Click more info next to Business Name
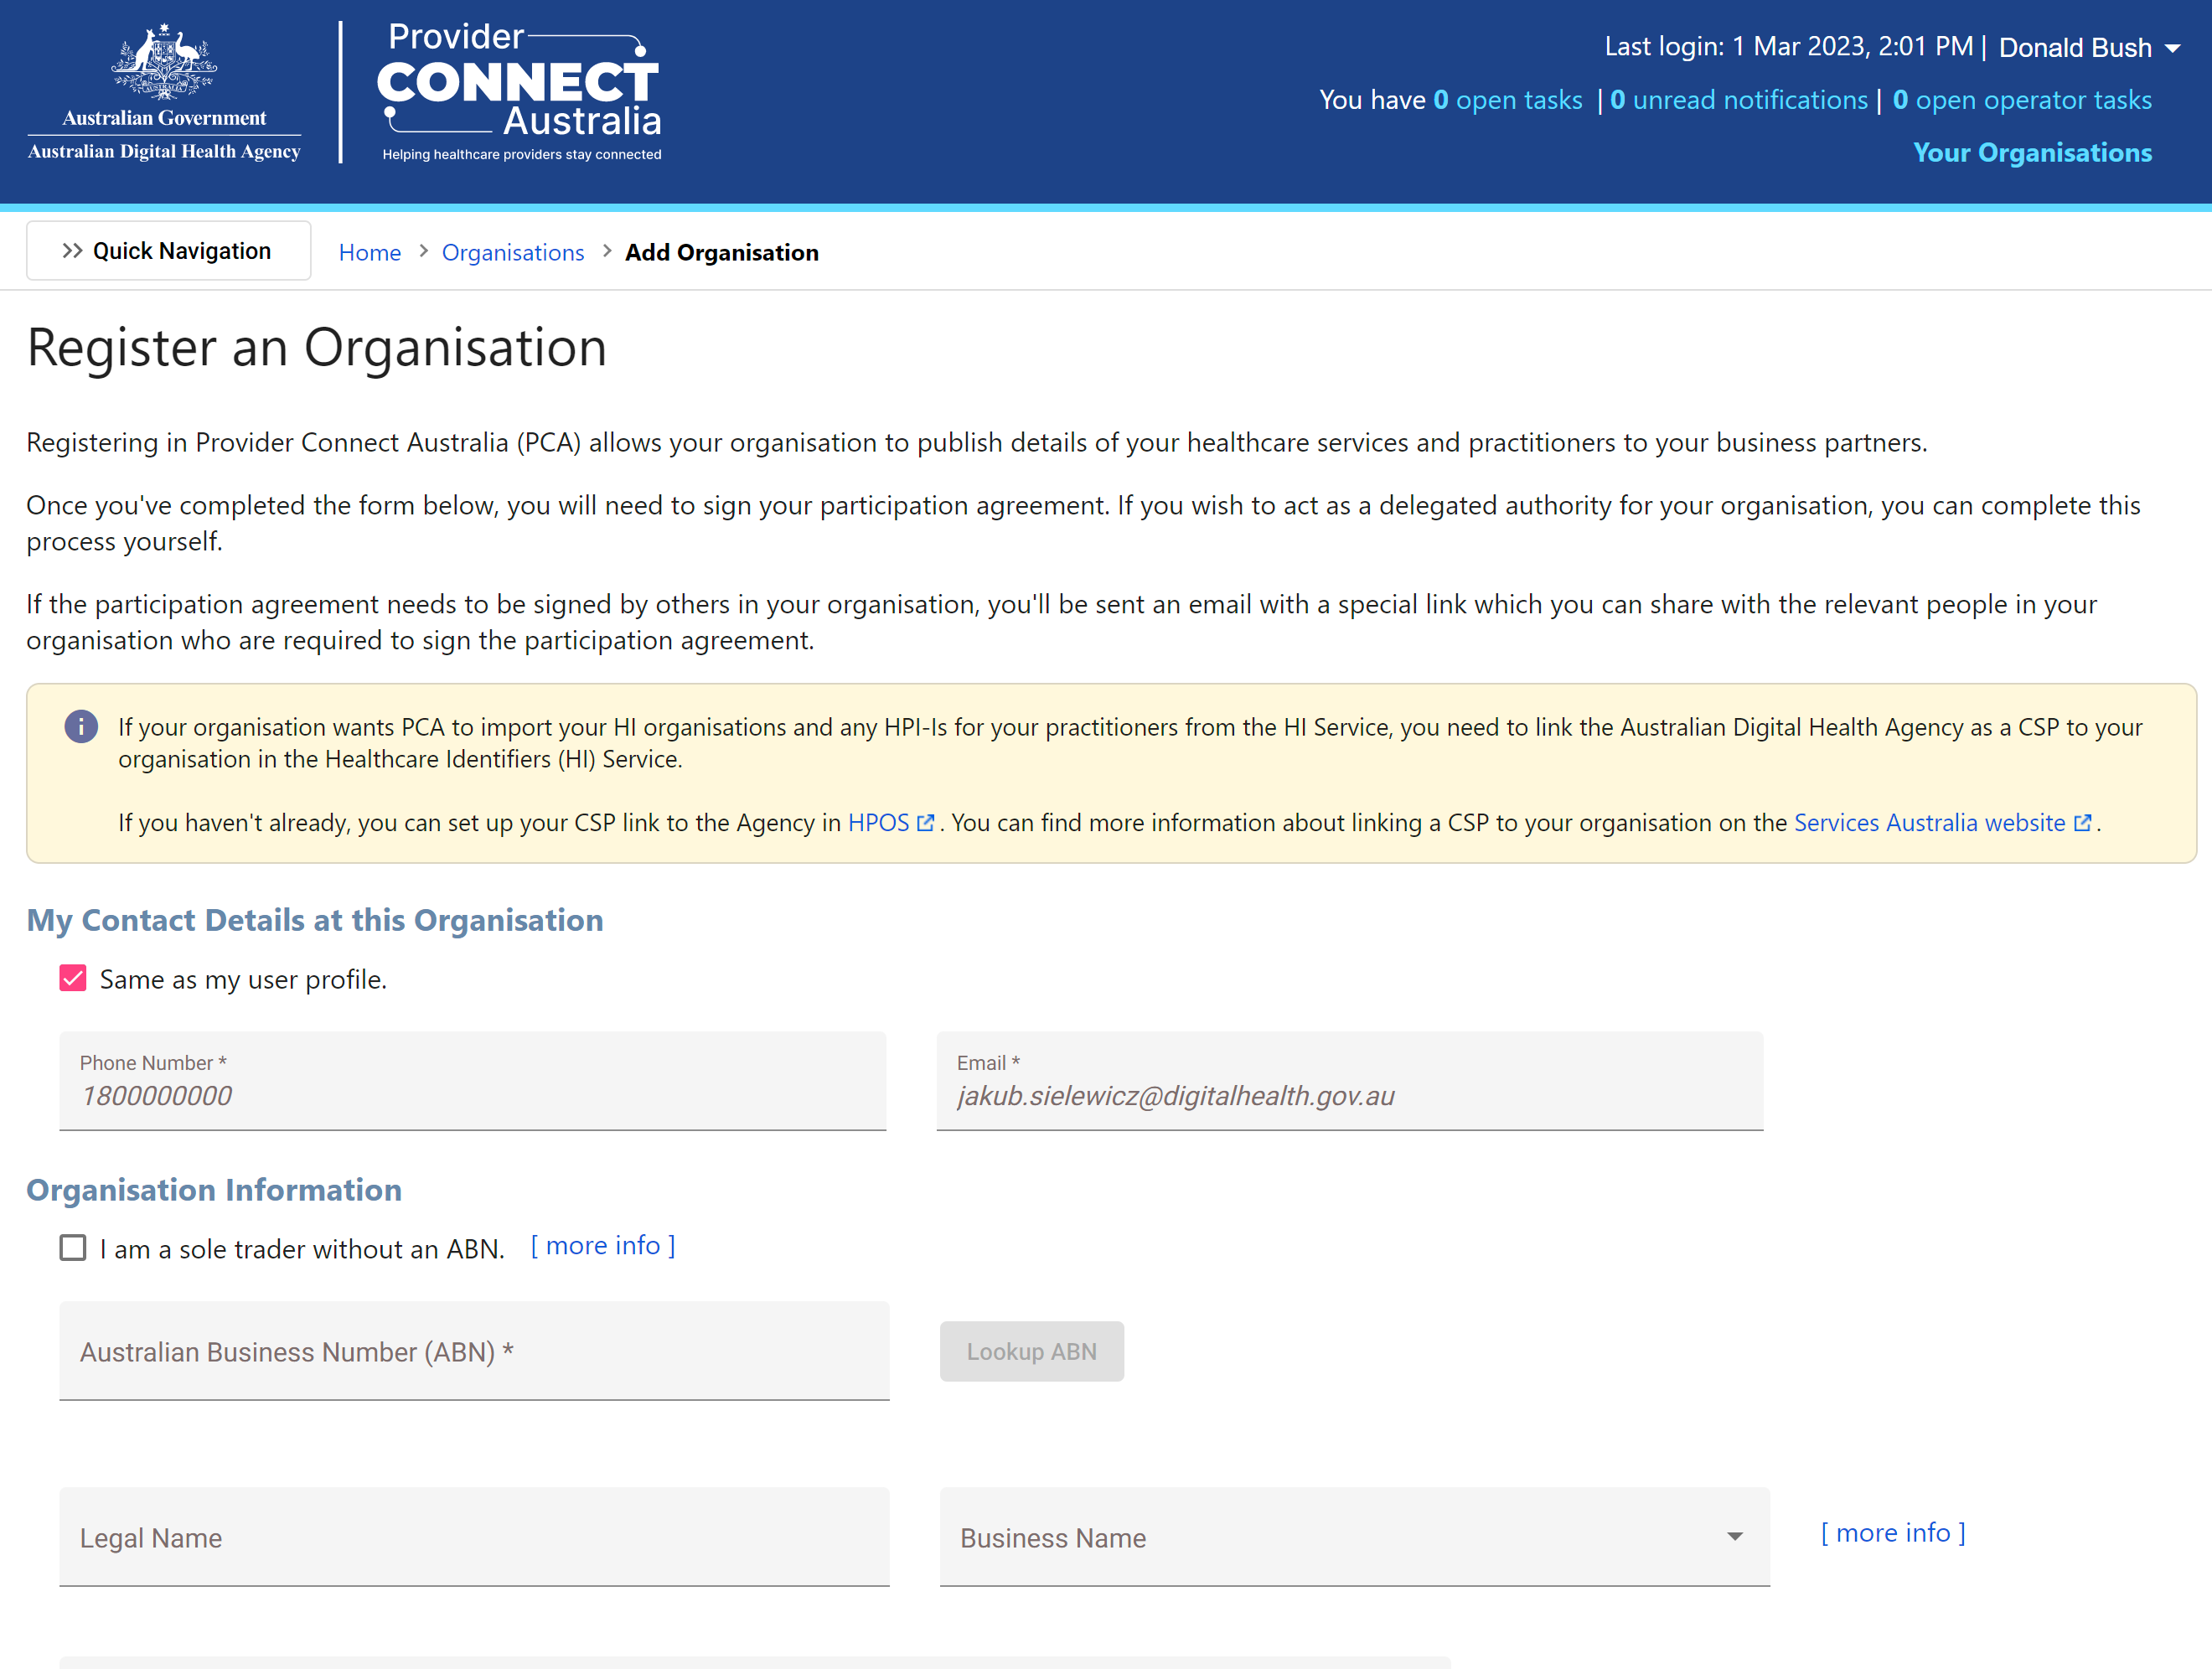The image size is (2212, 1669). [1892, 1532]
